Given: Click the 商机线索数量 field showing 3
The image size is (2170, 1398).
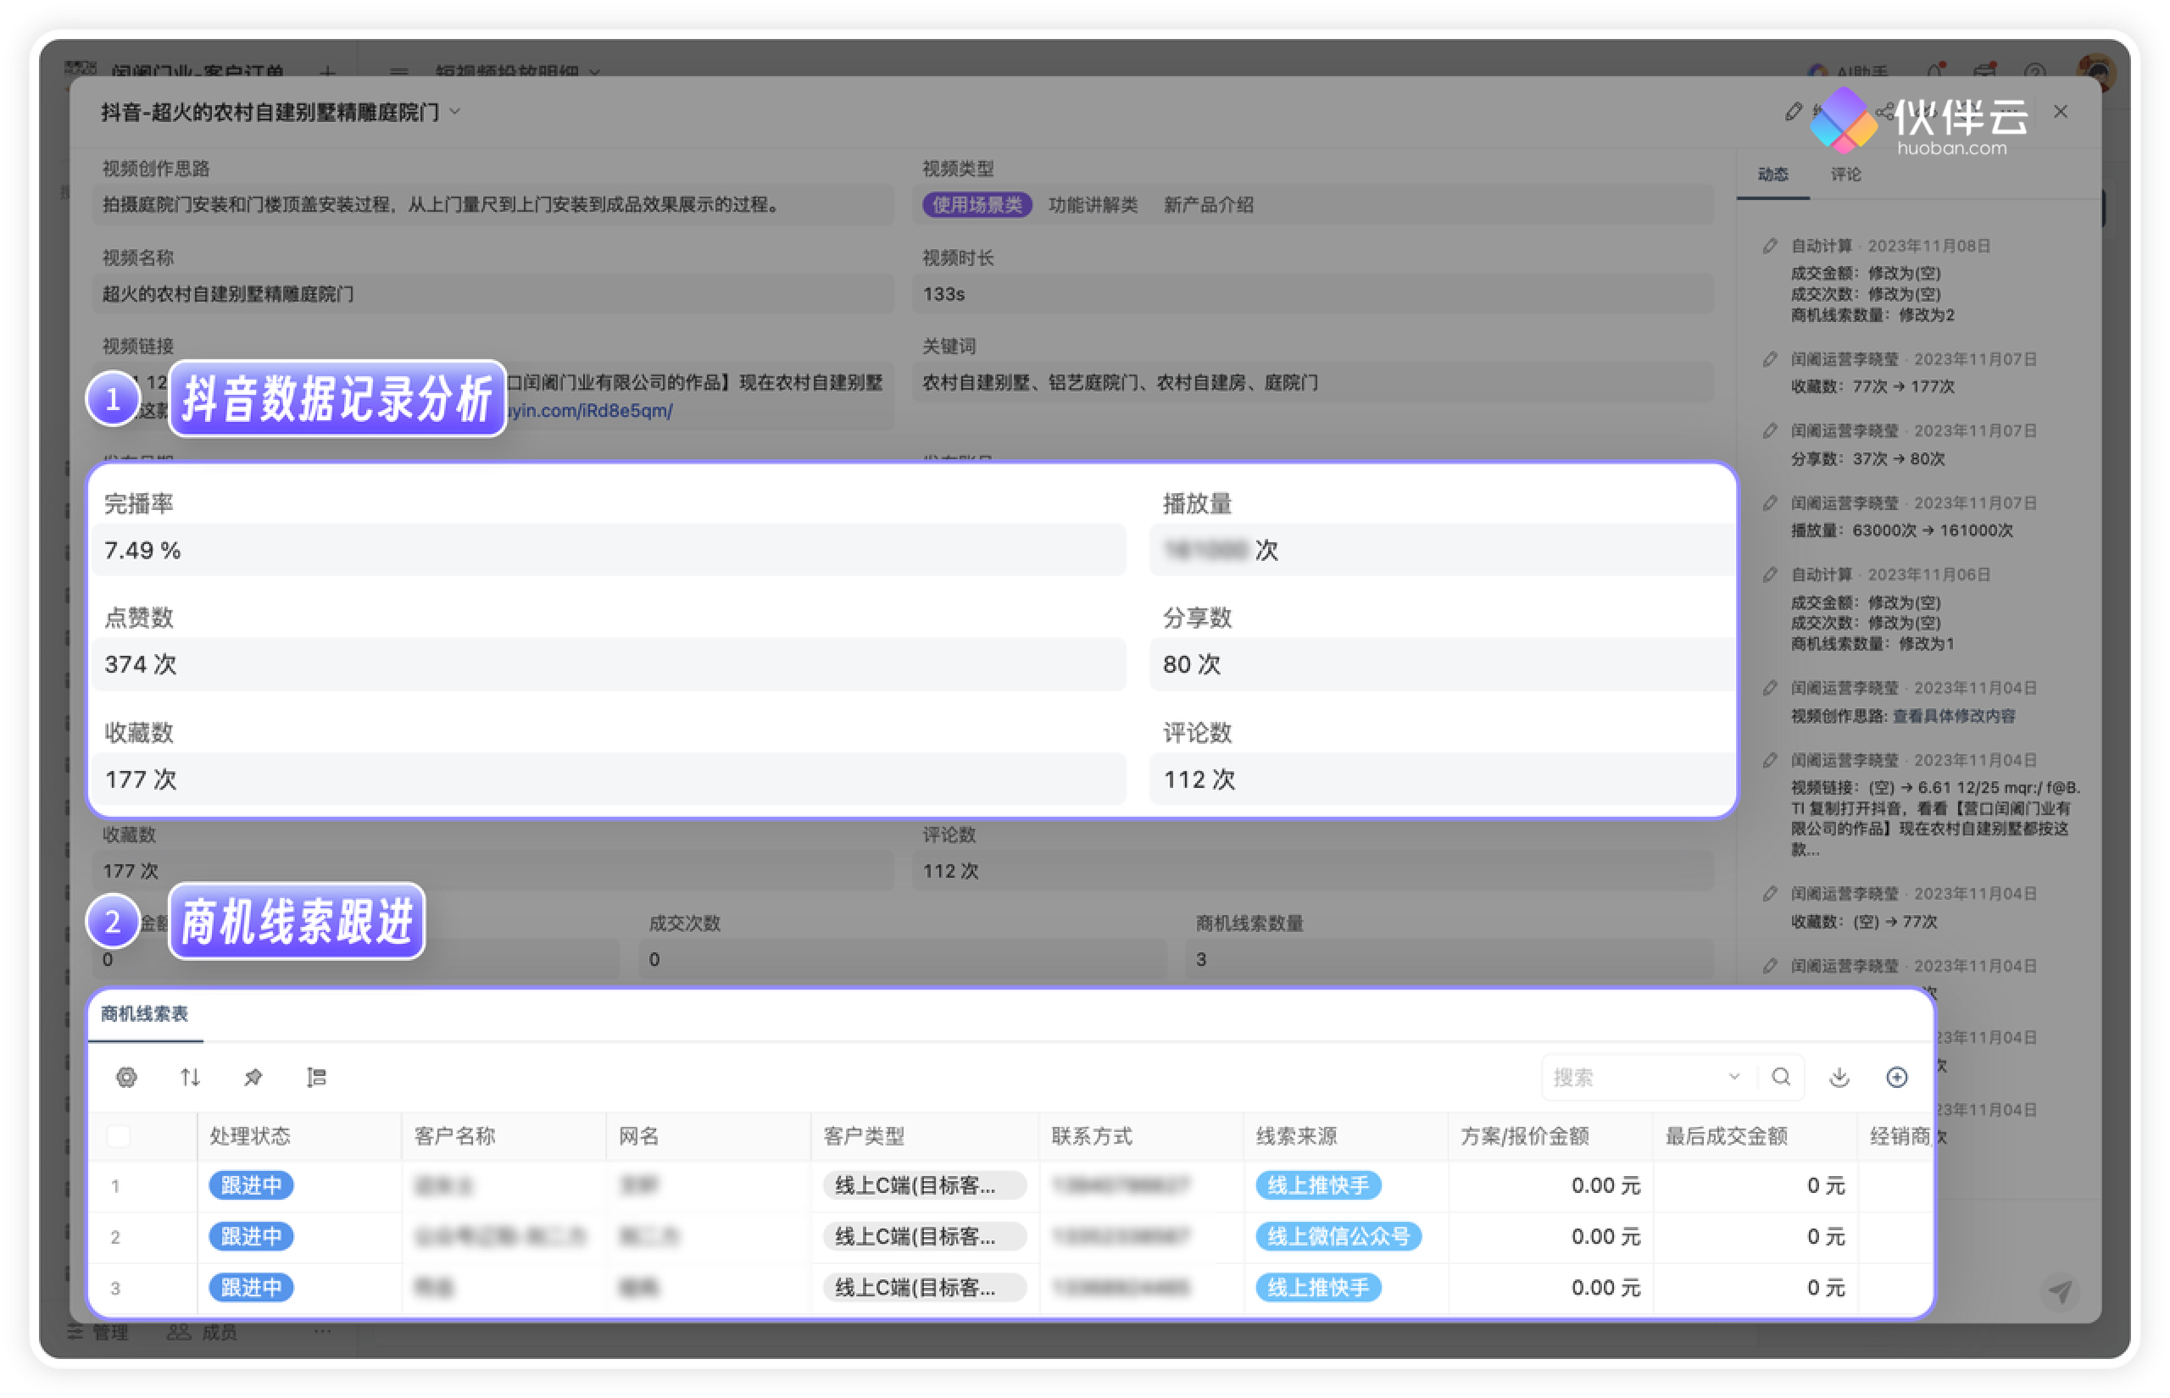Looking at the screenshot, I should pos(1449,958).
